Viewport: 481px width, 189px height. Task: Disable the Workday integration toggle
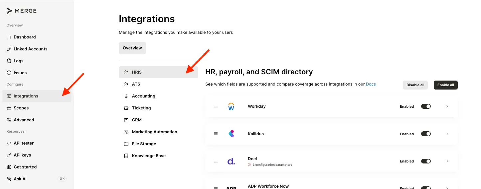pos(426,106)
